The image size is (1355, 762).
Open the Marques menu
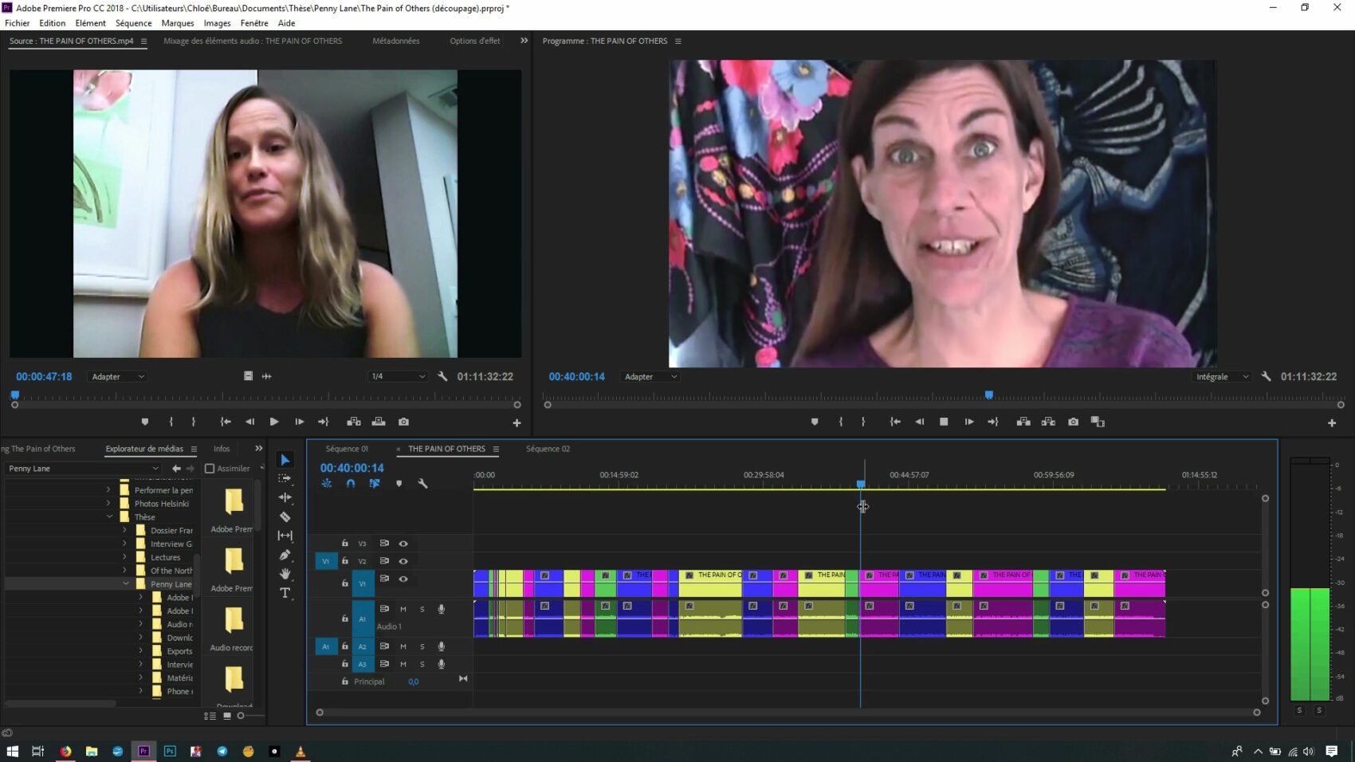click(177, 23)
